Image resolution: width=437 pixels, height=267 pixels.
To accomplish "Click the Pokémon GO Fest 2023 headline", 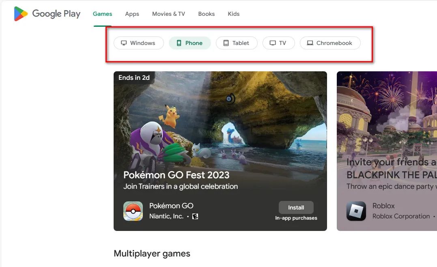I will 177,175.
